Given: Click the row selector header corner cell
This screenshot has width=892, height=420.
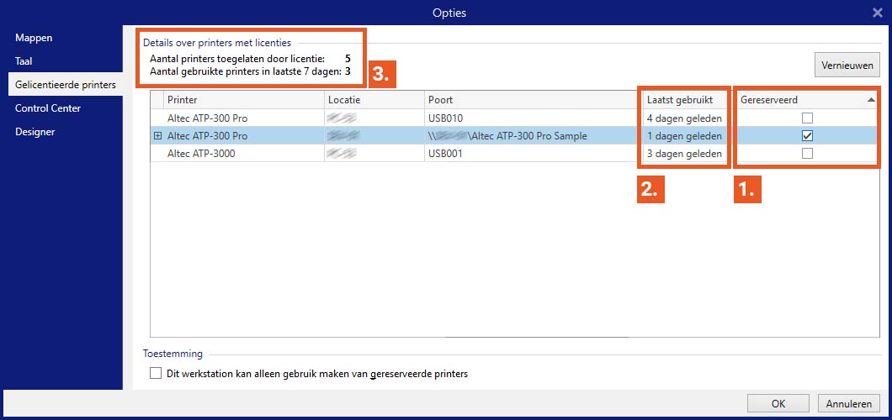Looking at the screenshot, I should [157, 100].
